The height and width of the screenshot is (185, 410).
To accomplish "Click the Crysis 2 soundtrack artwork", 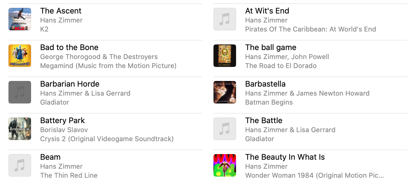I will [x=20, y=129].
